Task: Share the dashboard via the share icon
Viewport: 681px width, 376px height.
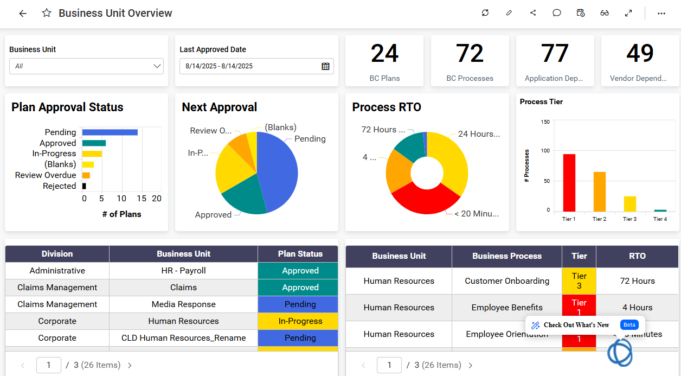Action: (533, 13)
